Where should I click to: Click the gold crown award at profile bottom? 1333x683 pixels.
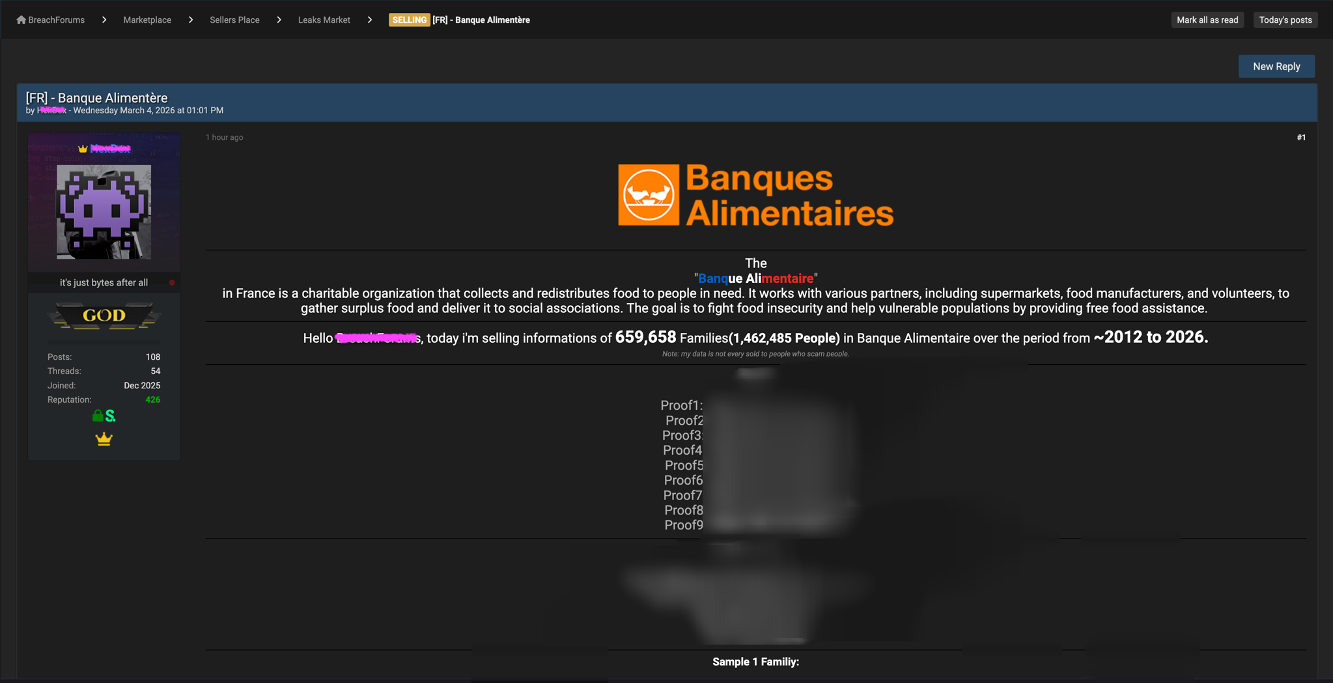click(x=104, y=439)
